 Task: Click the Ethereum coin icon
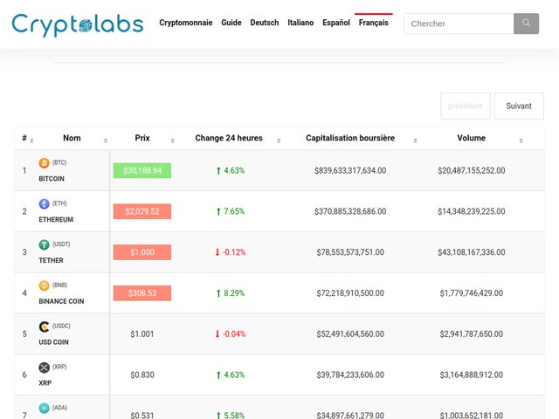[45, 204]
